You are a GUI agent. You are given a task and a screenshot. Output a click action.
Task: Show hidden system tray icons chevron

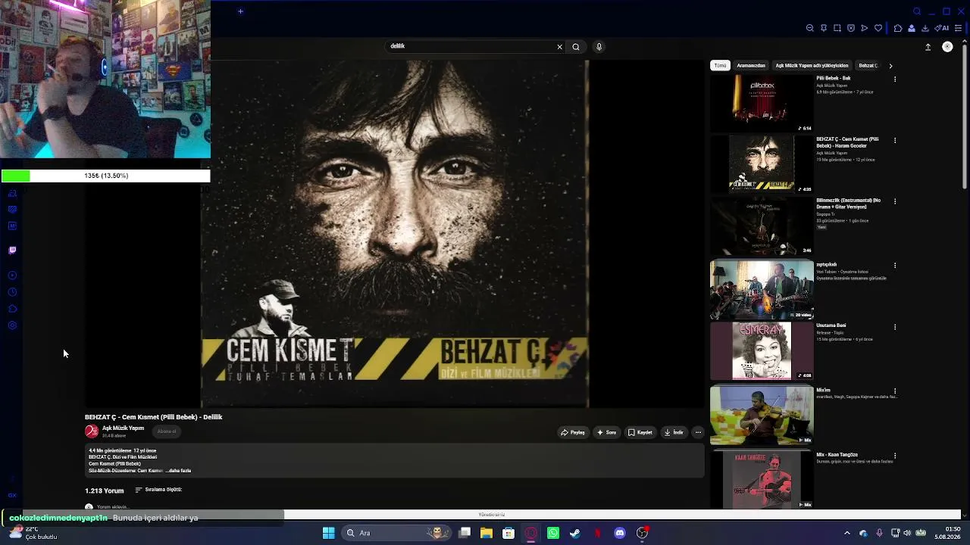point(847,533)
